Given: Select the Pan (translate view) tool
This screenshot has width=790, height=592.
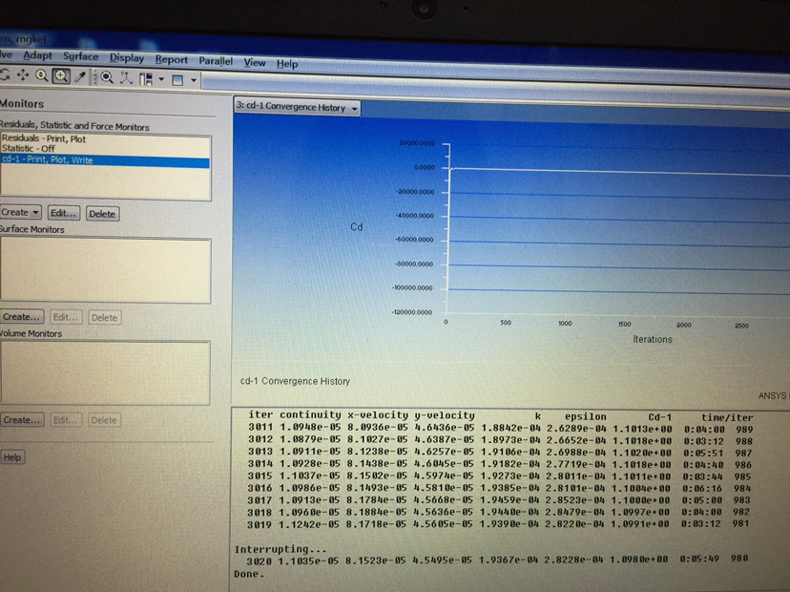Looking at the screenshot, I should coord(23,75).
